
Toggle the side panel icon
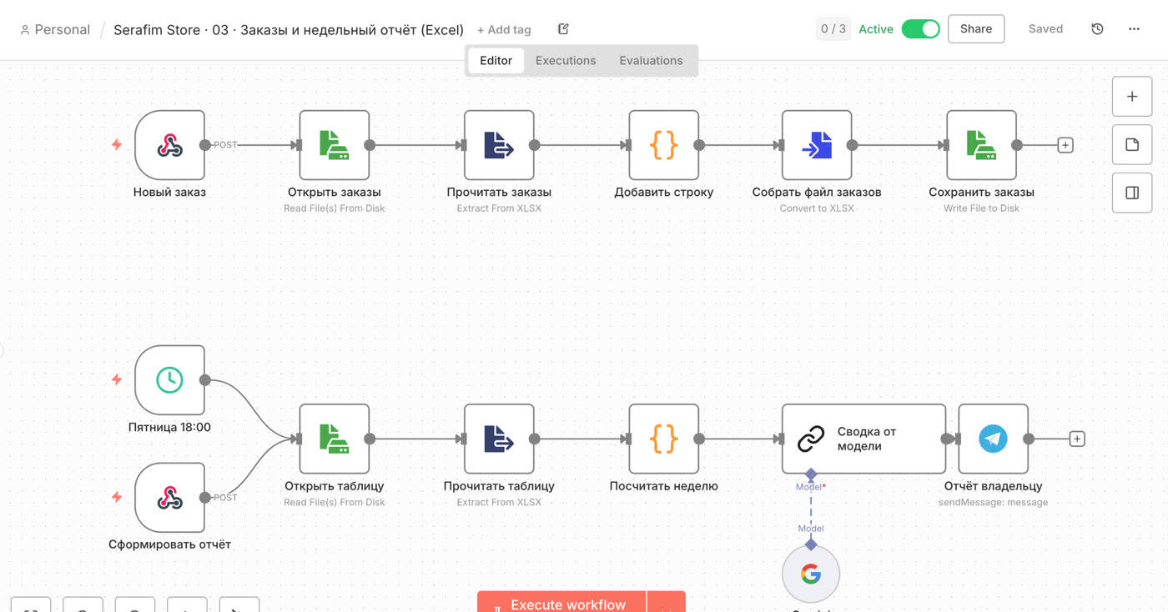pyautogui.click(x=1132, y=193)
